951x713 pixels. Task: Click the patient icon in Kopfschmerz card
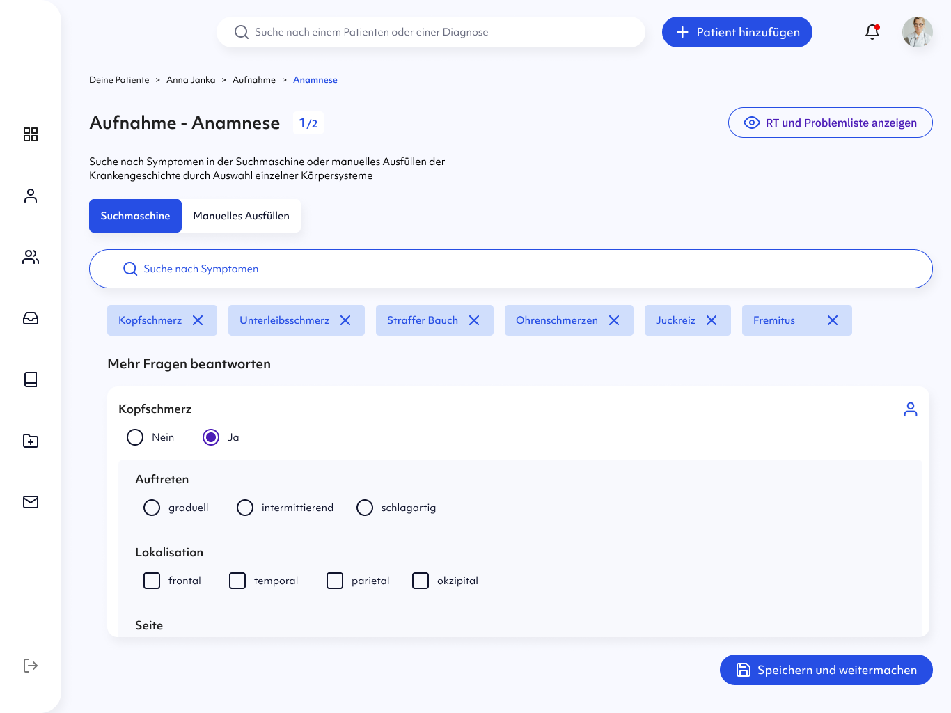pos(910,409)
